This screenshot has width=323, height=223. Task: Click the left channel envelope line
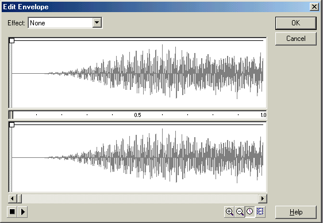coord(139,40)
